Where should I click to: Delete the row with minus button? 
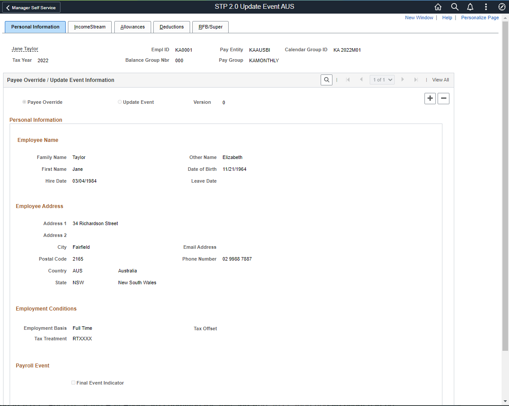point(443,99)
